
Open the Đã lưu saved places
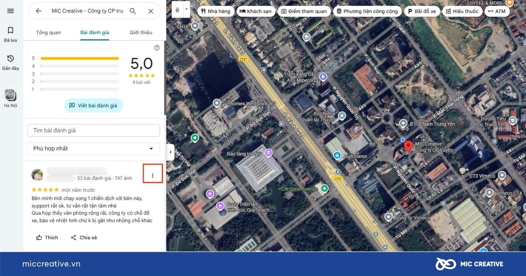(11, 34)
